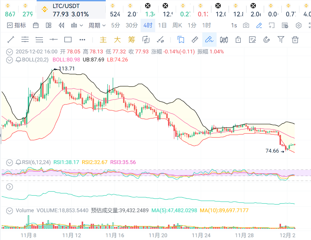Select the trend line drawing tool
This screenshot has height=240, width=311.
click(x=11, y=40)
